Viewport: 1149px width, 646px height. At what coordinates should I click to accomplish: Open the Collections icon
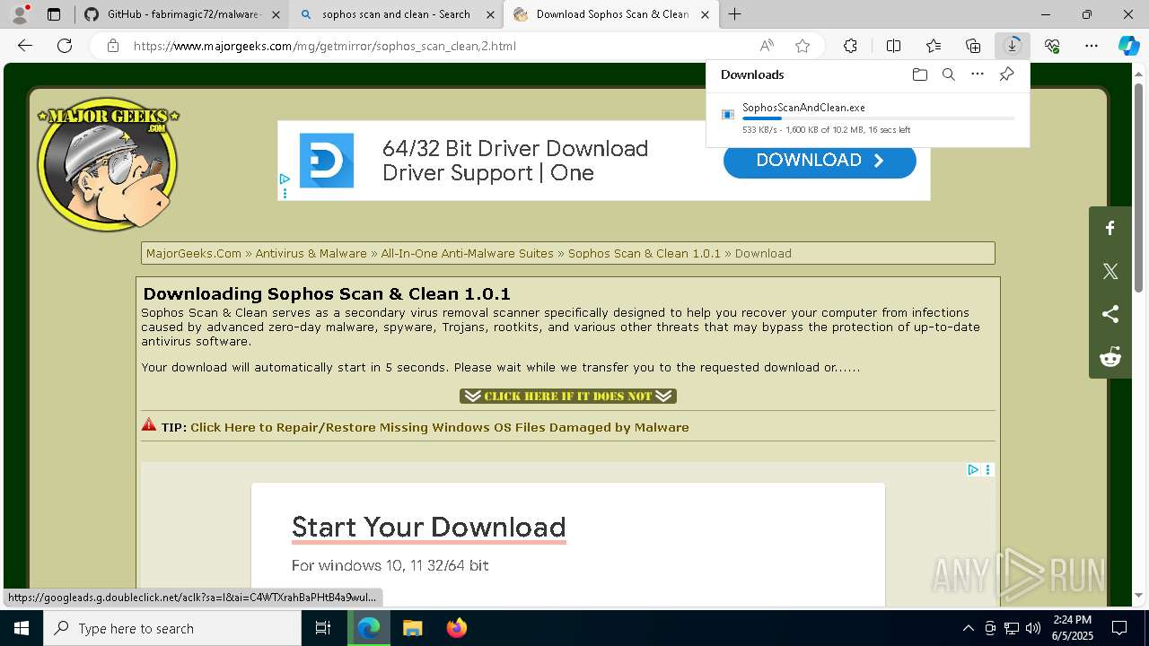click(x=973, y=46)
